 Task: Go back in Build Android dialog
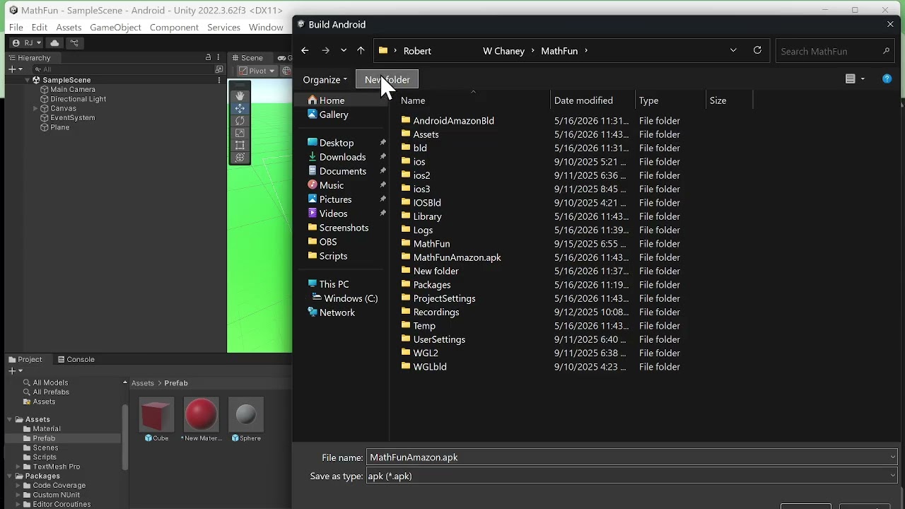tap(305, 51)
